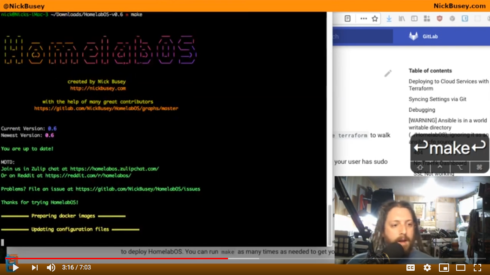Play the video

(15, 268)
